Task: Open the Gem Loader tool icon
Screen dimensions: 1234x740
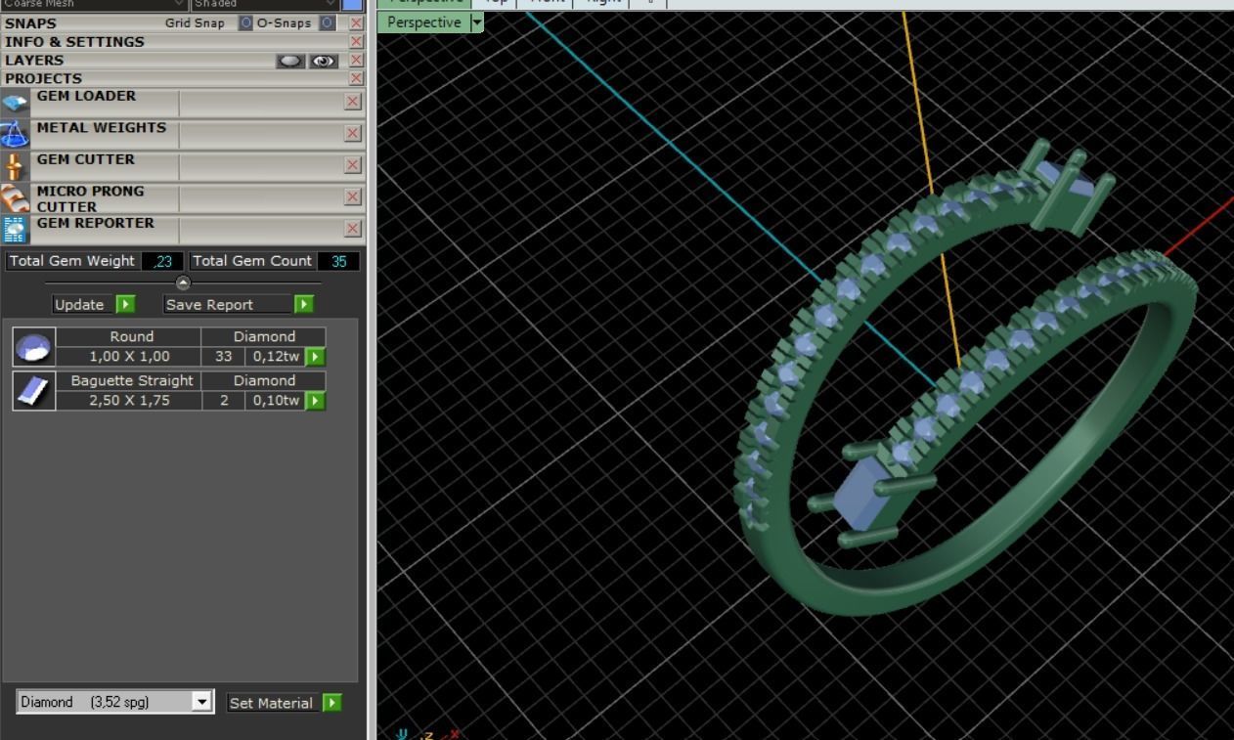Action: tap(15, 102)
